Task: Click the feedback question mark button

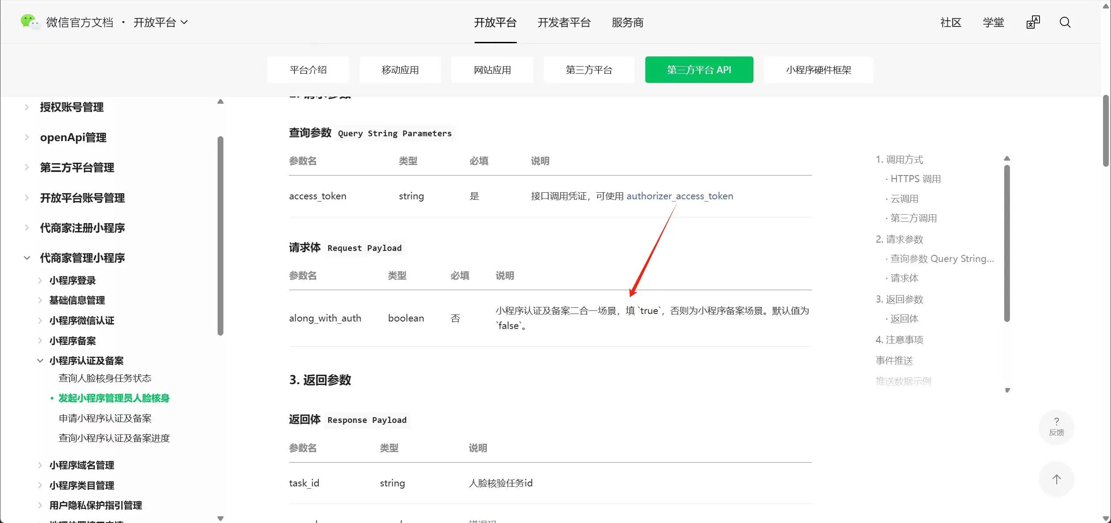Action: click(x=1056, y=426)
